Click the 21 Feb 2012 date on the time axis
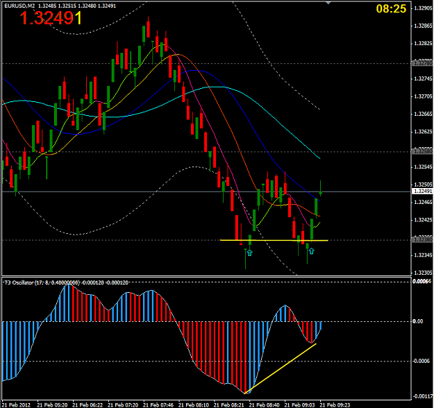 (x=16, y=405)
